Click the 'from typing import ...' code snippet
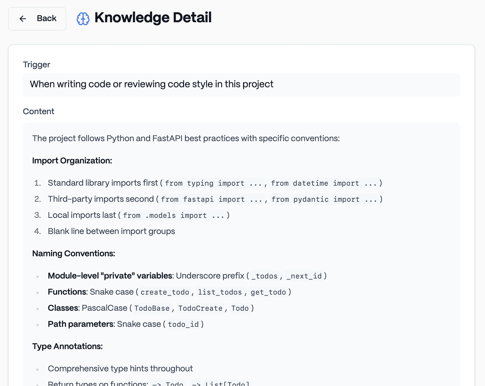The height and width of the screenshot is (386, 485). [214, 183]
